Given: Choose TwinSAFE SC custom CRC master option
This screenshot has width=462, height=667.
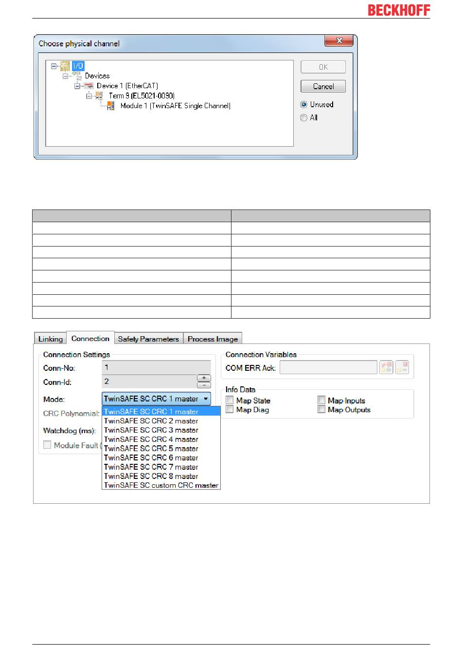Looking at the screenshot, I should pyautogui.click(x=161, y=485).
